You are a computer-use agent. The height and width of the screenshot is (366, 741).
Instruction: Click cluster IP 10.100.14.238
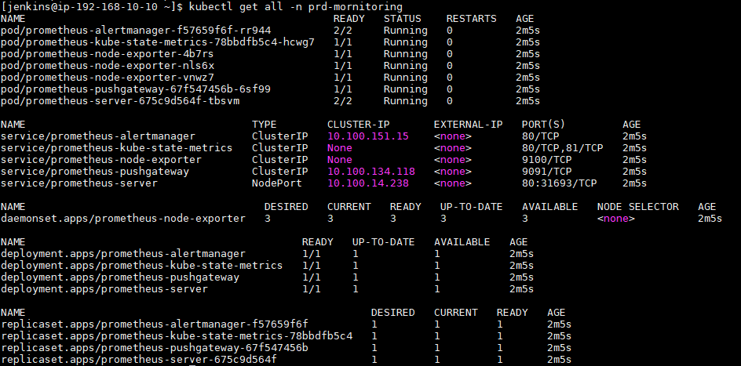coord(368,183)
